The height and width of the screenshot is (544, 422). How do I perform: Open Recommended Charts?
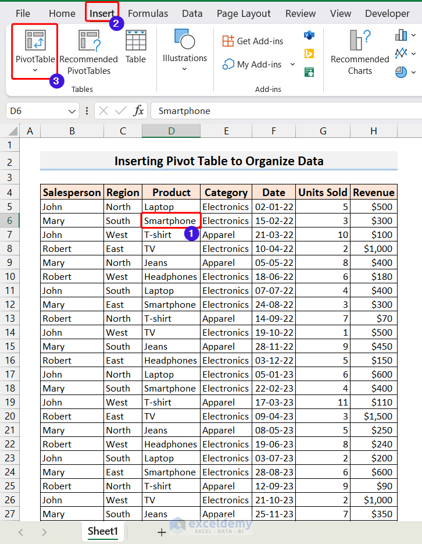(360, 51)
